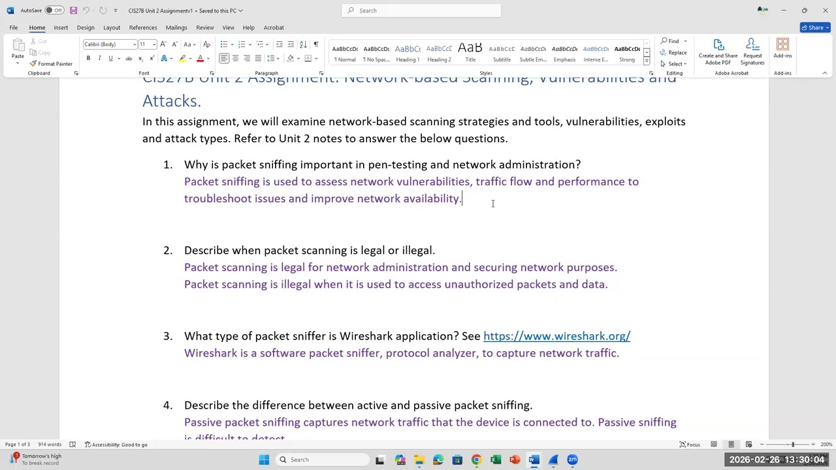Screen dimensions: 836x470
Task: Apply the Title style
Action: [x=470, y=52]
